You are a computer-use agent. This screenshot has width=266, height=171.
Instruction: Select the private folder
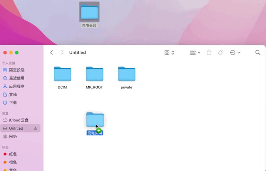[x=126, y=74]
